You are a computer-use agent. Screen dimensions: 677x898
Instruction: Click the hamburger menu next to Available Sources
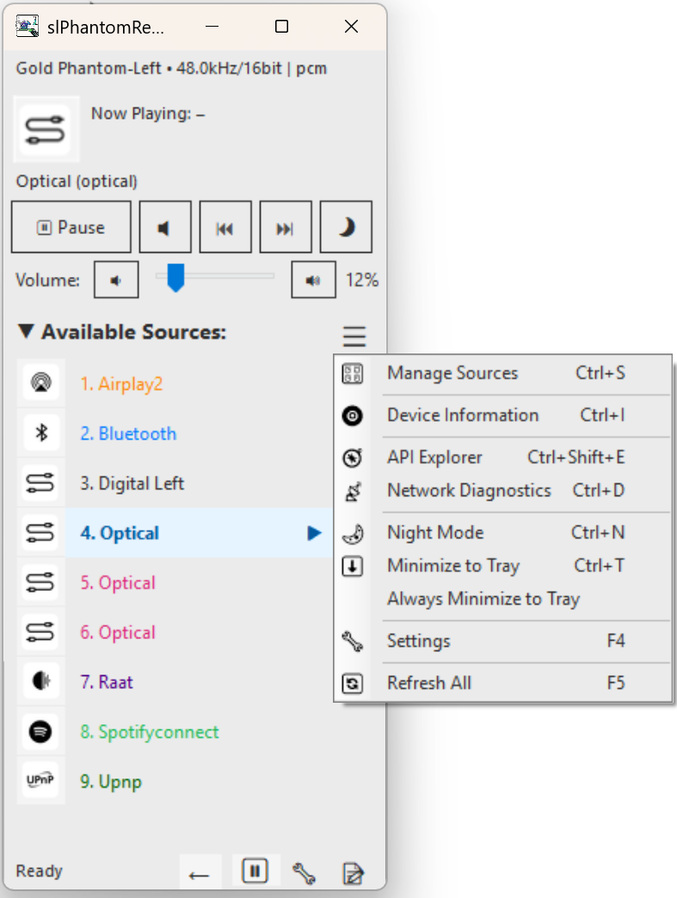(x=354, y=336)
